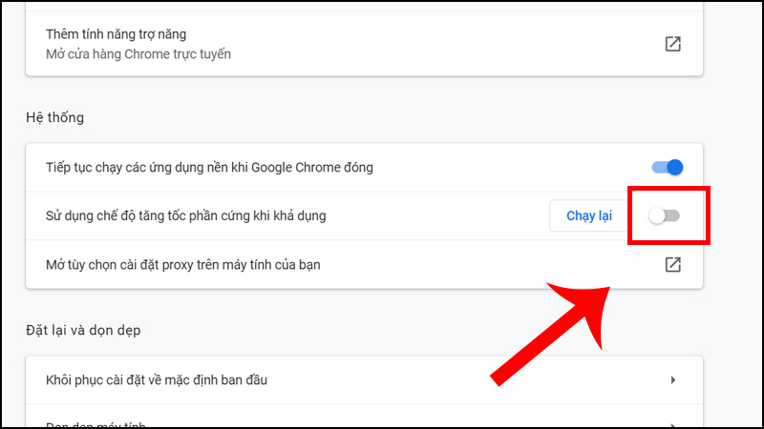Enable the hardware acceleration toggle

click(x=664, y=216)
